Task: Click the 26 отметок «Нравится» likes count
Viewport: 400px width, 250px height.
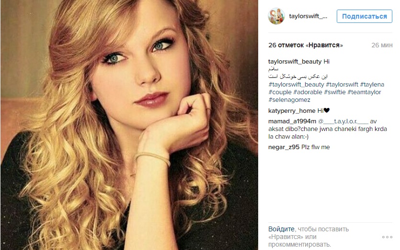Action: coord(305,45)
